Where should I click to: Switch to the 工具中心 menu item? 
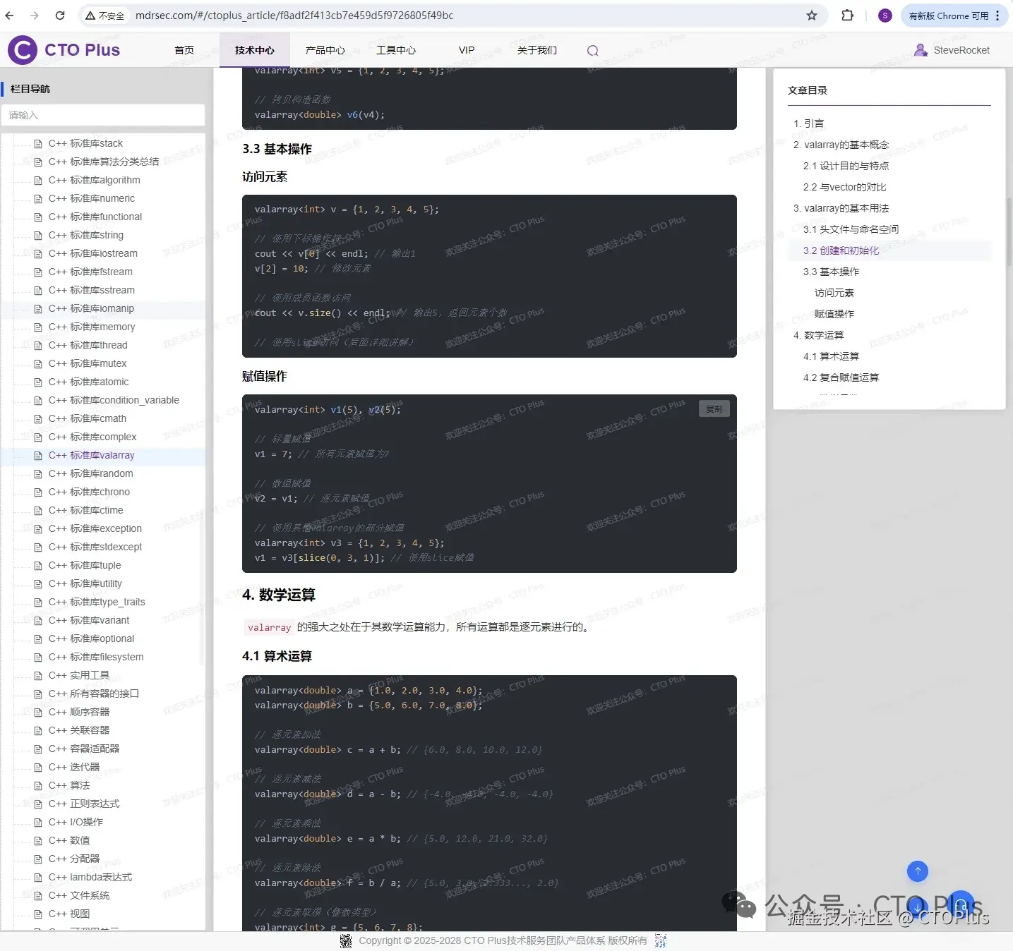[x=395, y=49]
